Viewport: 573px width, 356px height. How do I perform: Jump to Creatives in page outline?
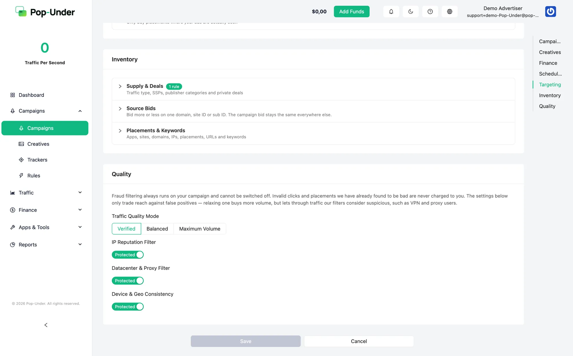[x=550, y=52]
